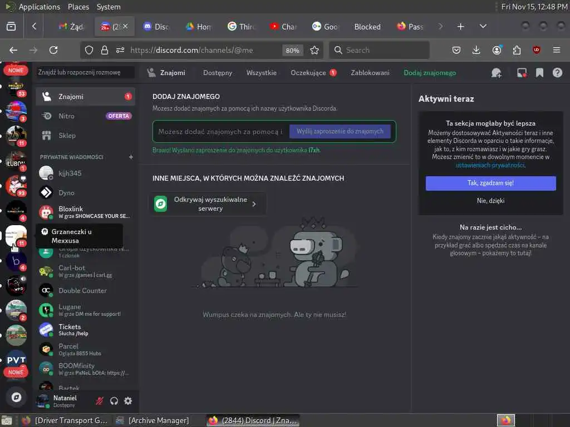Open the Znajomi sidebar item

coord(85,97)
